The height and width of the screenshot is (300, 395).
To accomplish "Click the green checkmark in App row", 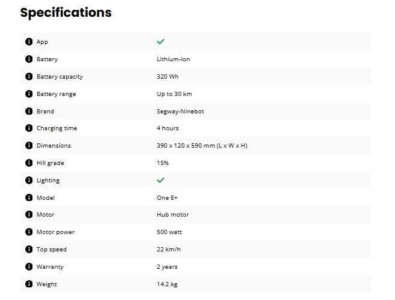I will [x=161, y=41].
